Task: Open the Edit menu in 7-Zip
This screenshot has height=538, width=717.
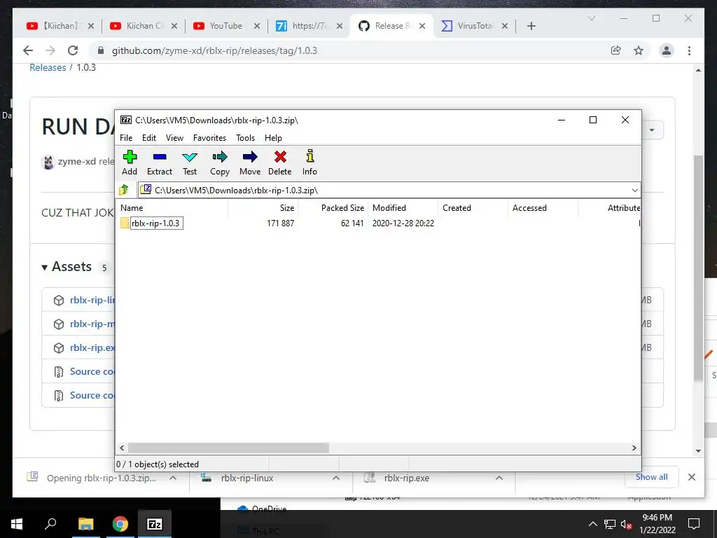Action: (149, 138)
